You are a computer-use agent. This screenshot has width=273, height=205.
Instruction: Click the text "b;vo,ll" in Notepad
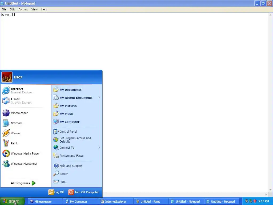pos(8,15)
